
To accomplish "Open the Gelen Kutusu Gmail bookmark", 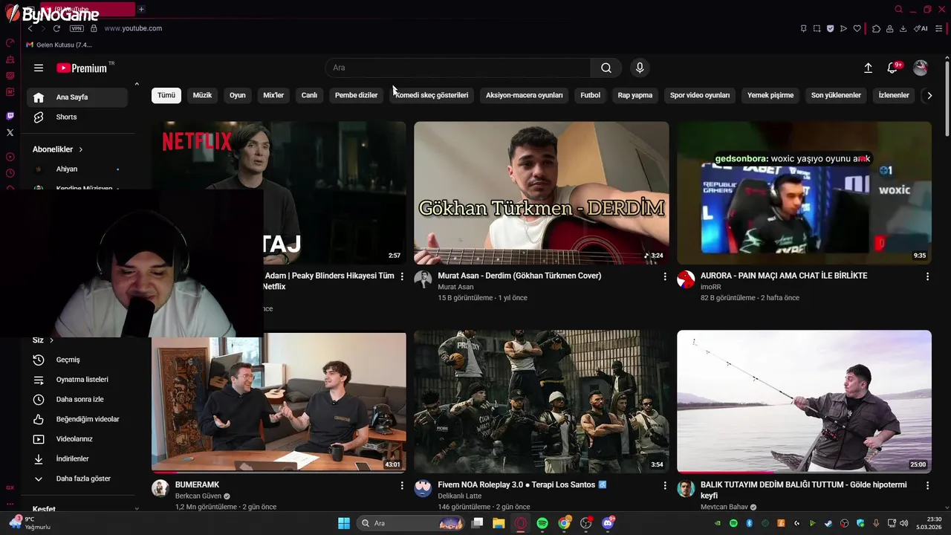I will [x=59, y=45].
